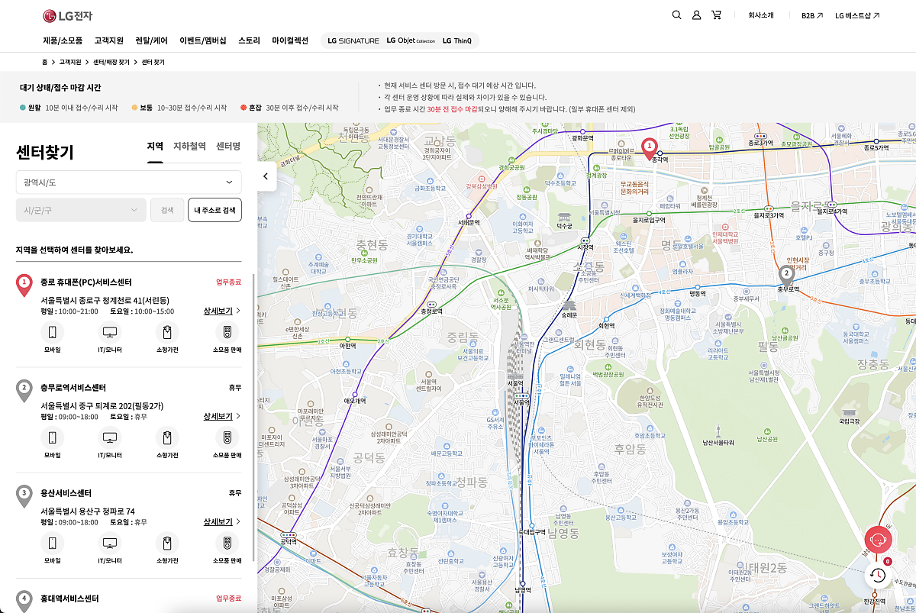Screen dimensions: 916x613
Task: Open the 이벤트/멤버십 menu
Action: [203, 40]
